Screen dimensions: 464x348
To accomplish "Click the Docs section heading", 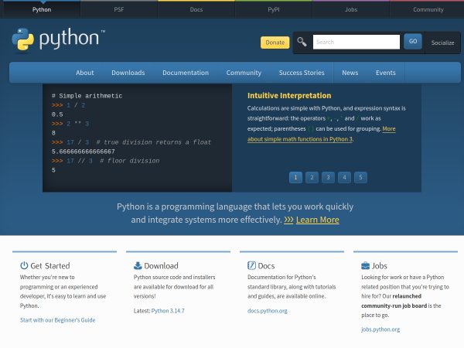I will tap(266, 266).
